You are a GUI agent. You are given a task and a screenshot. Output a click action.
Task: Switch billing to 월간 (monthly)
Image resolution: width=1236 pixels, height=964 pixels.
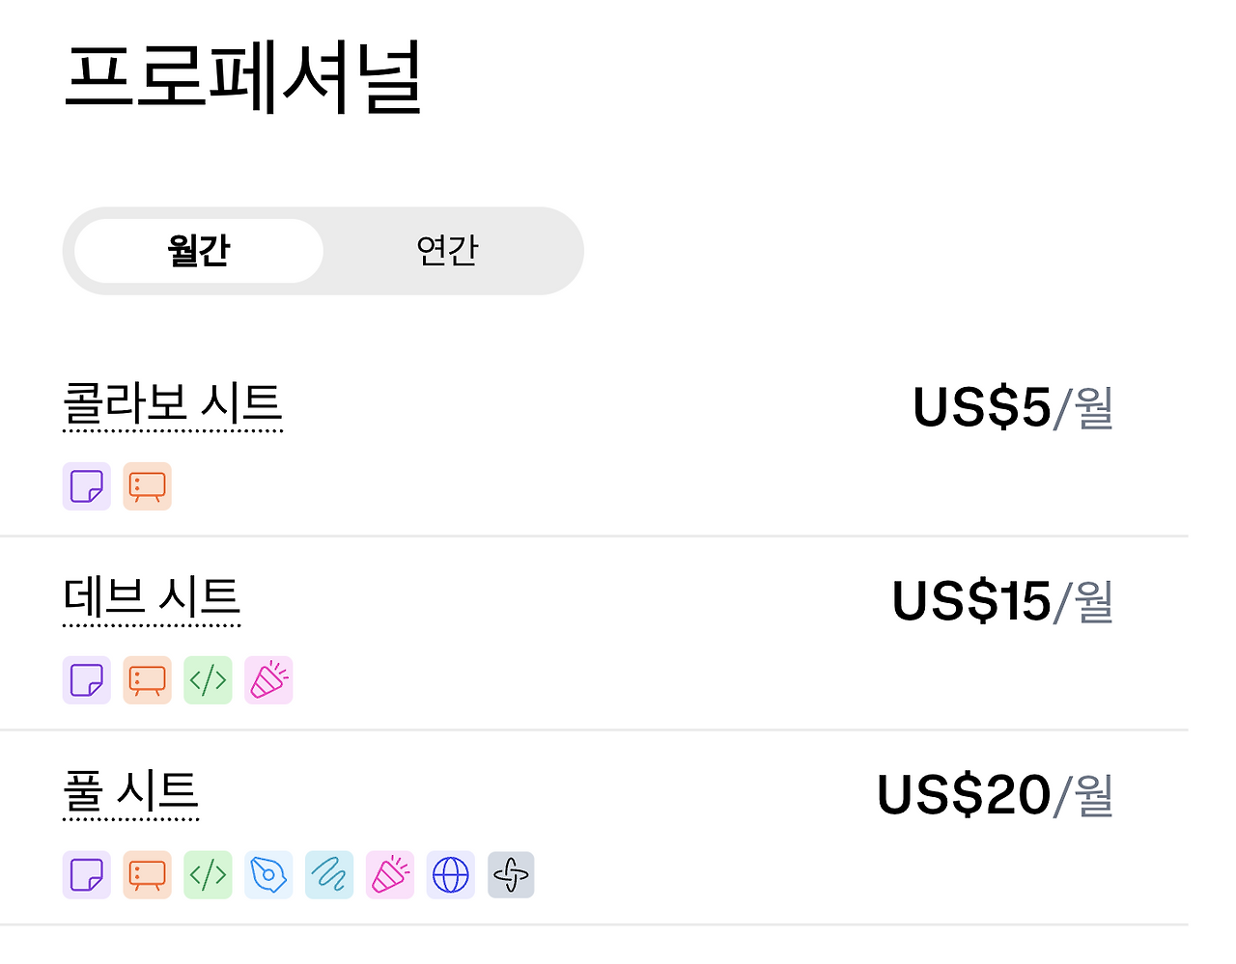tap(199, 251)
